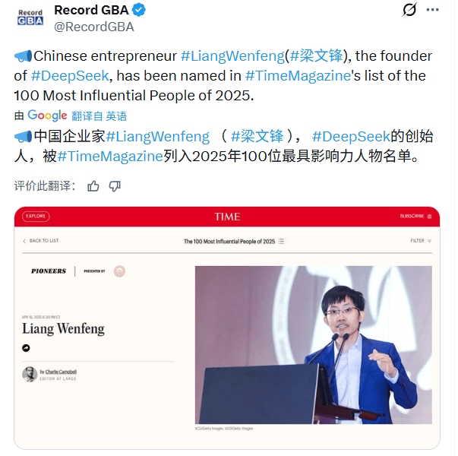Open the list icon beside the 100 Most Influential title

281,241
